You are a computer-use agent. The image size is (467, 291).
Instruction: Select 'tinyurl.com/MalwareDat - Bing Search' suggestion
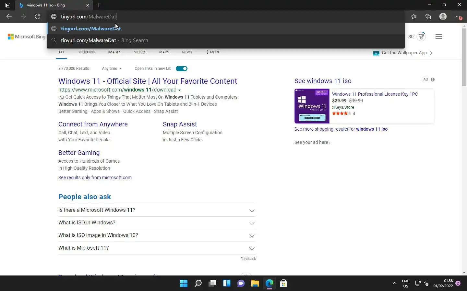(226, 40)
